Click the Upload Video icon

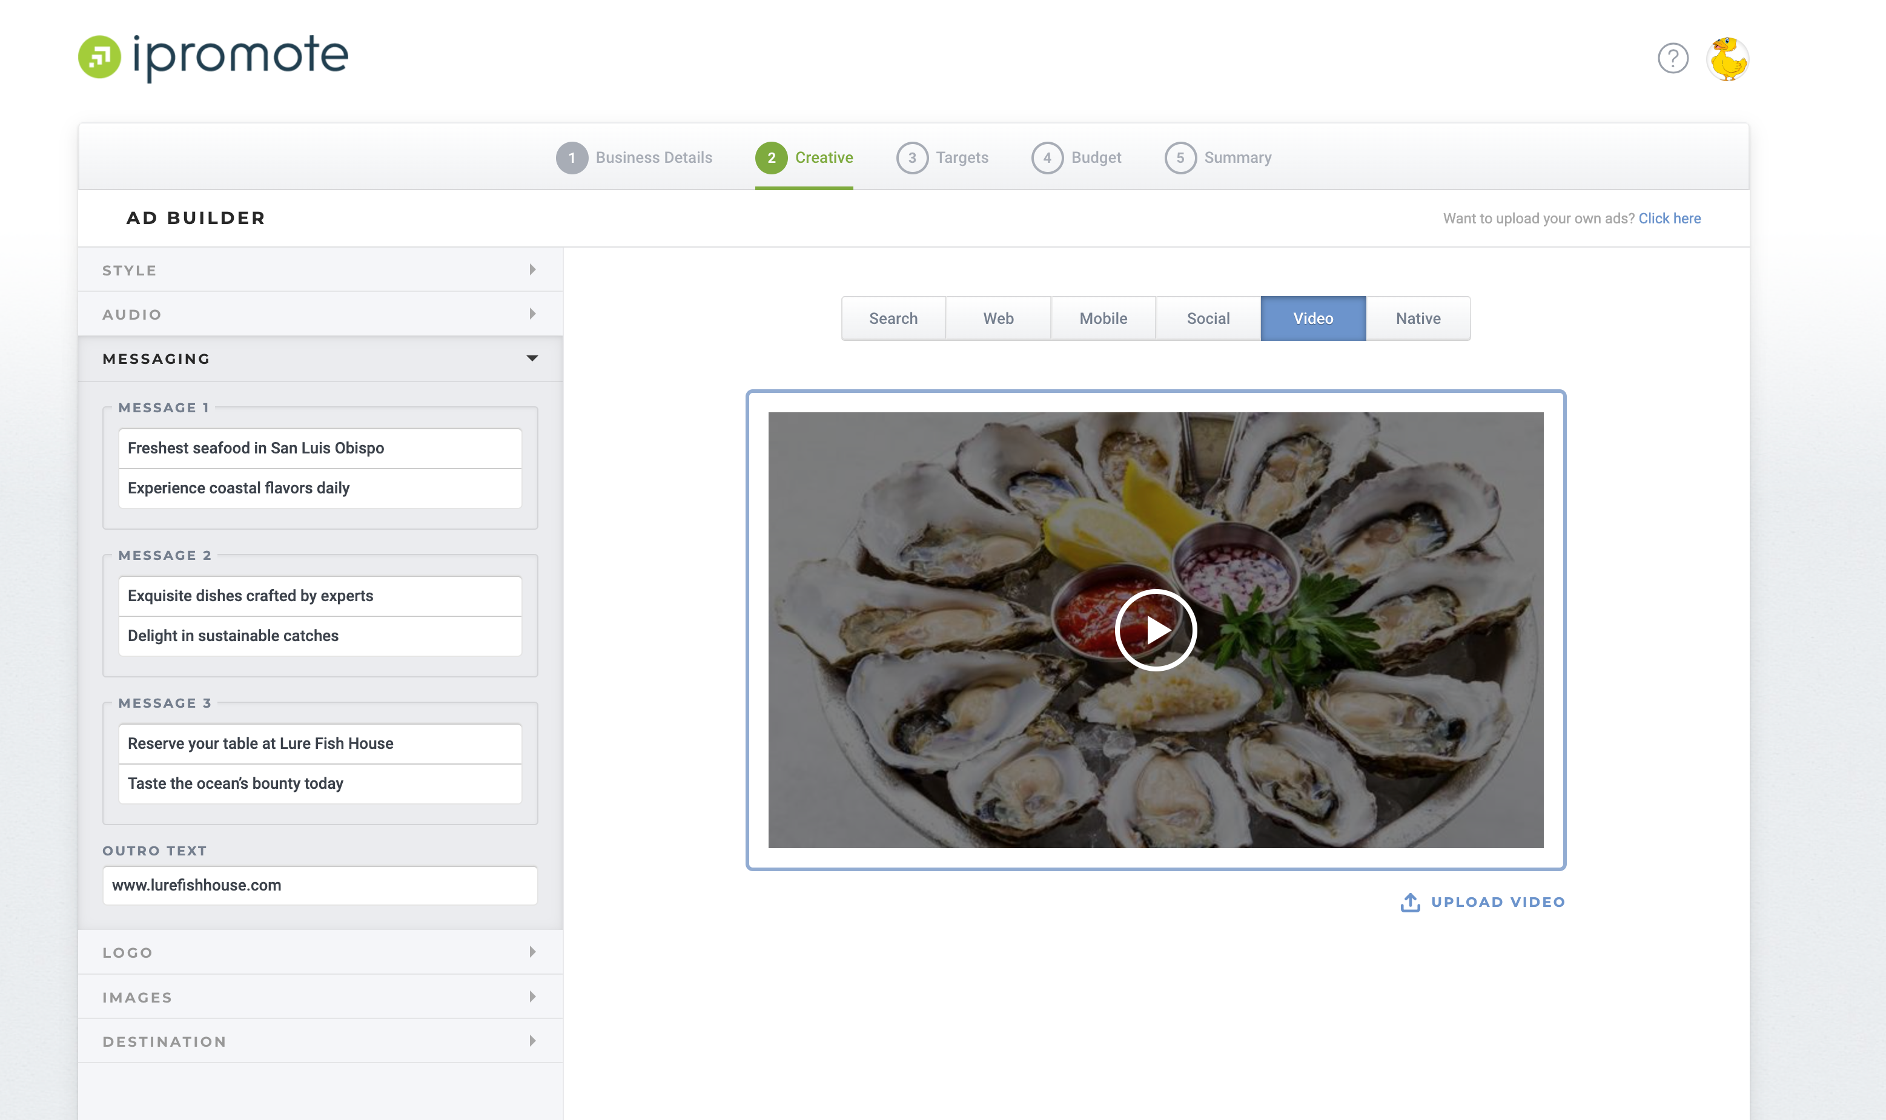(1411, 901)
